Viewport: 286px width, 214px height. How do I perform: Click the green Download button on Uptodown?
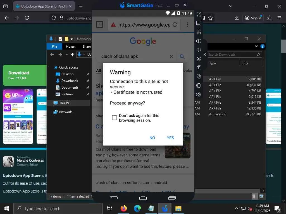pyautogui.click(x=25, y=75)
